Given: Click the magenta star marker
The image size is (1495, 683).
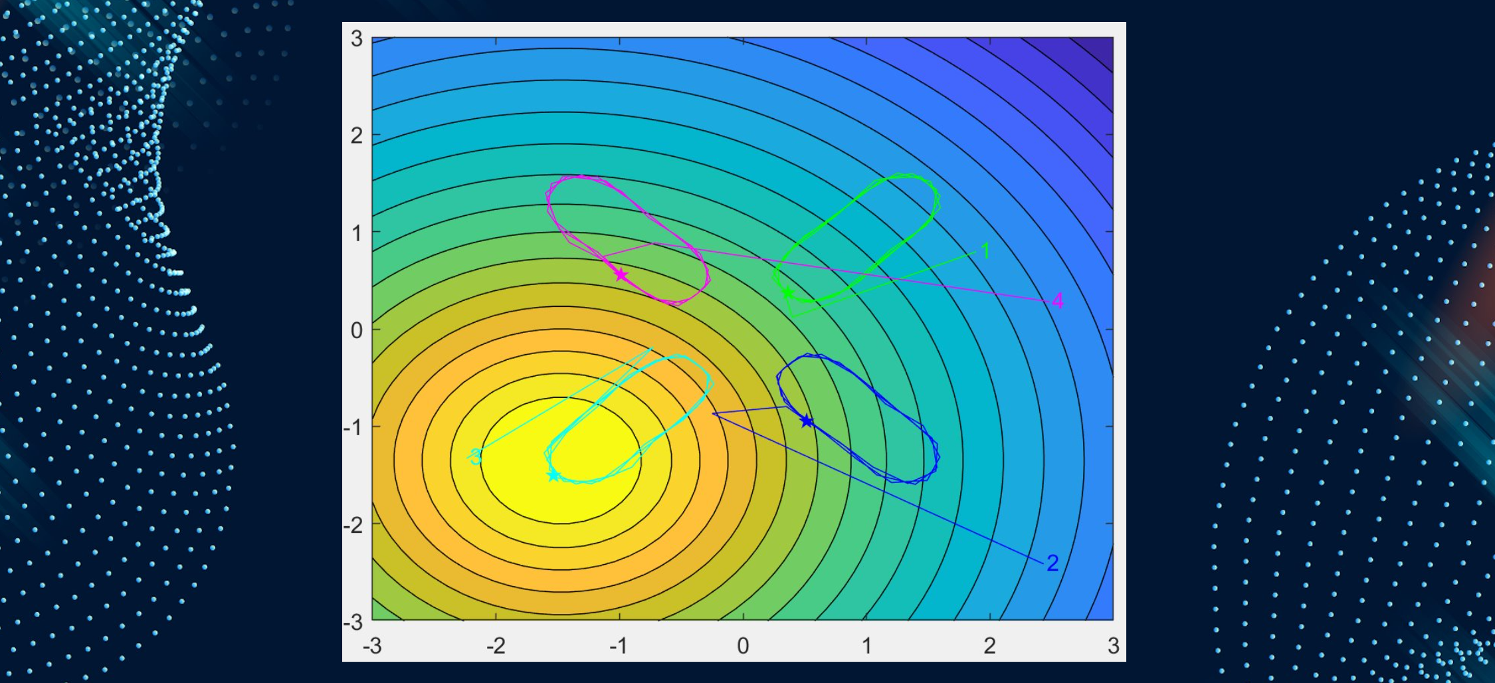Looking at the screenshot, I should pos(621,274).
